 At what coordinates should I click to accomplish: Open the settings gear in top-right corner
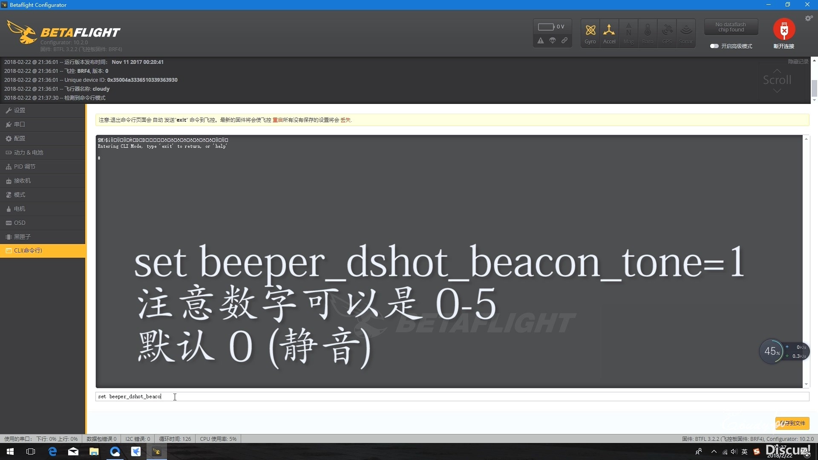click(809, 18)
